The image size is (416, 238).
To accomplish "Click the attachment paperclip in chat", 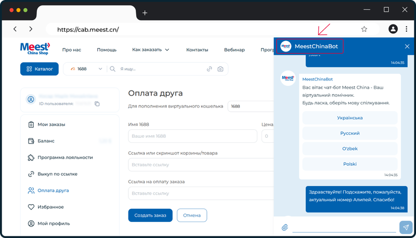I will pos(284,228).
